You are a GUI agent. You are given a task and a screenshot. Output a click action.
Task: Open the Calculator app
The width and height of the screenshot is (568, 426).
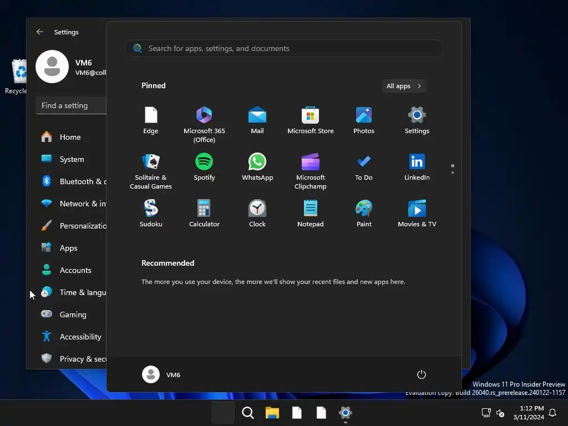[204, 214]
